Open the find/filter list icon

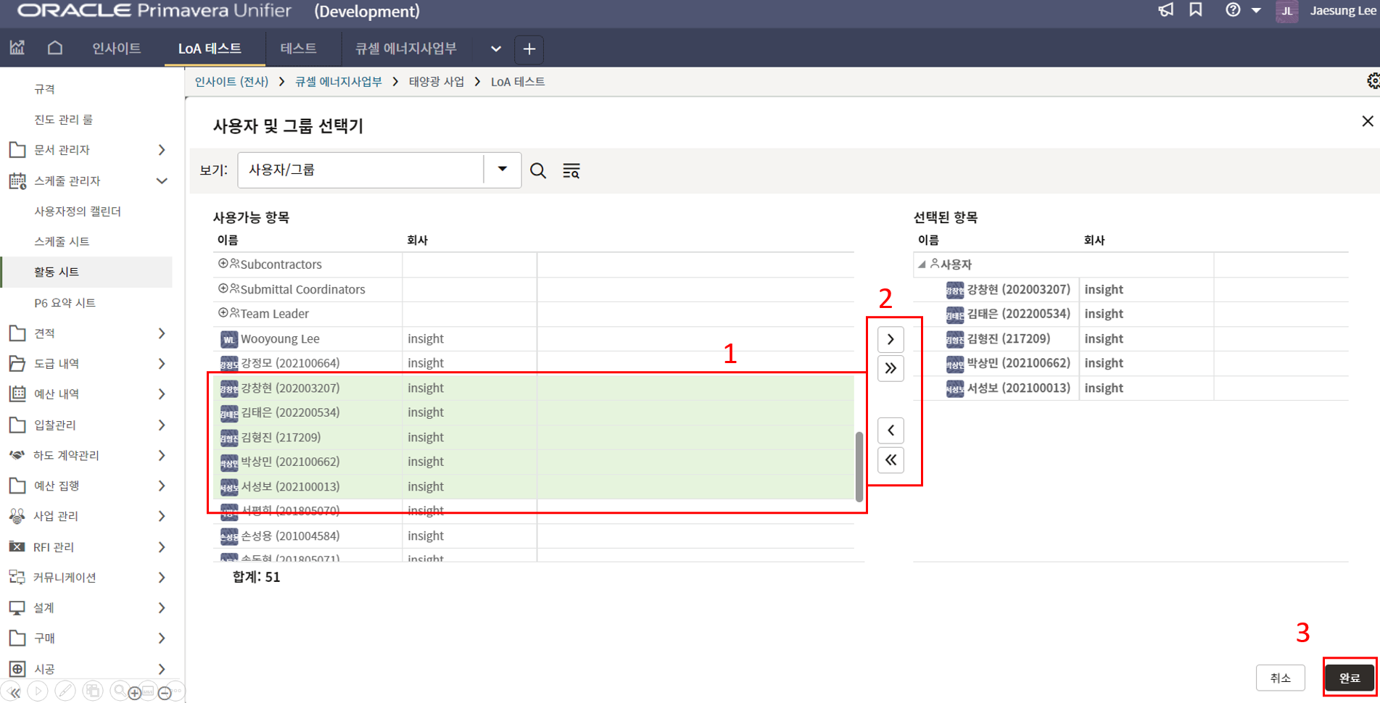(x=571, y=170)
